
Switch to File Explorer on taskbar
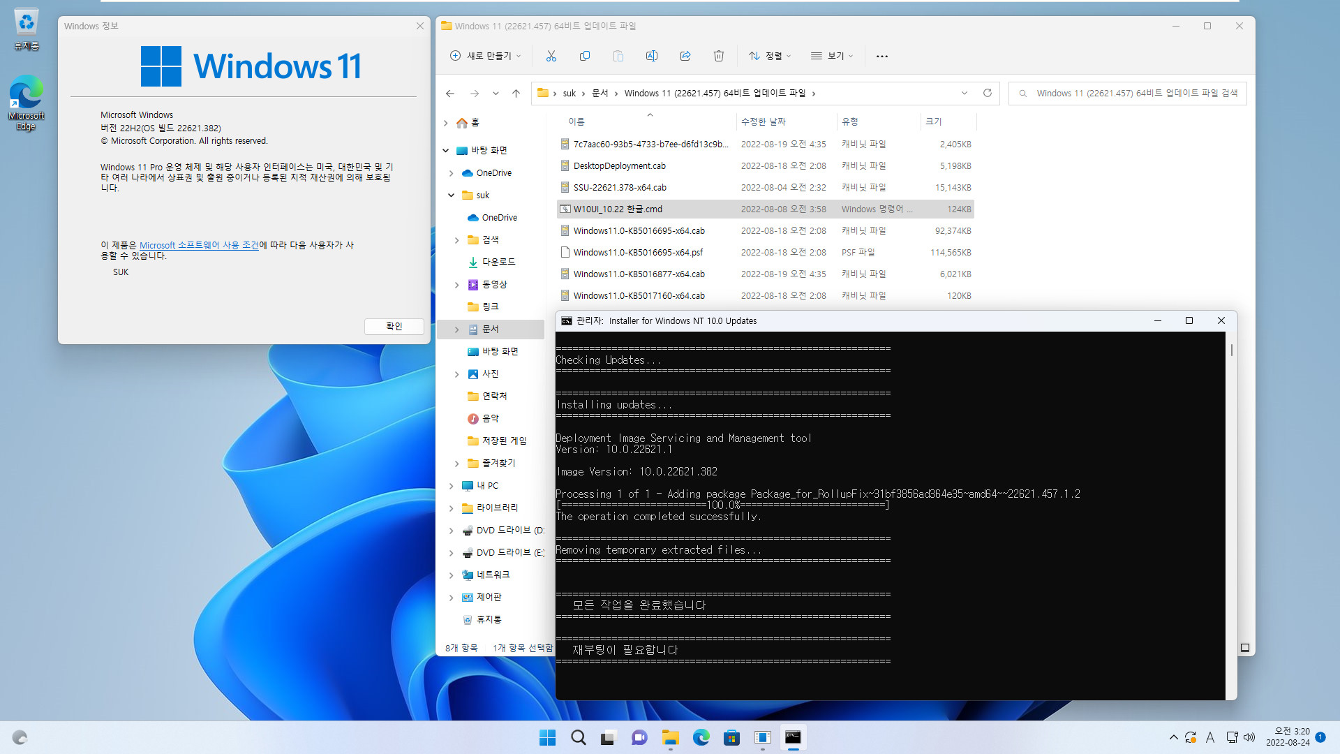pyautogui.click(x=670, y=737)
